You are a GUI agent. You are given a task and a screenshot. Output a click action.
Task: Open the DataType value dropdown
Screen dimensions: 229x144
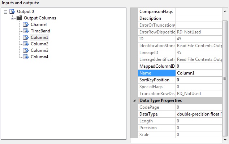(x=199, y=114)
